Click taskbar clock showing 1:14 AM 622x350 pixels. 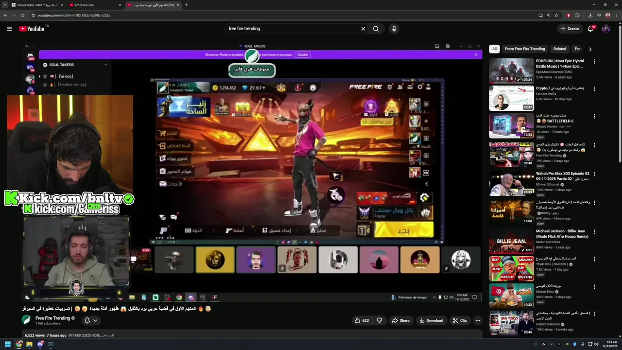pos(609,344)
